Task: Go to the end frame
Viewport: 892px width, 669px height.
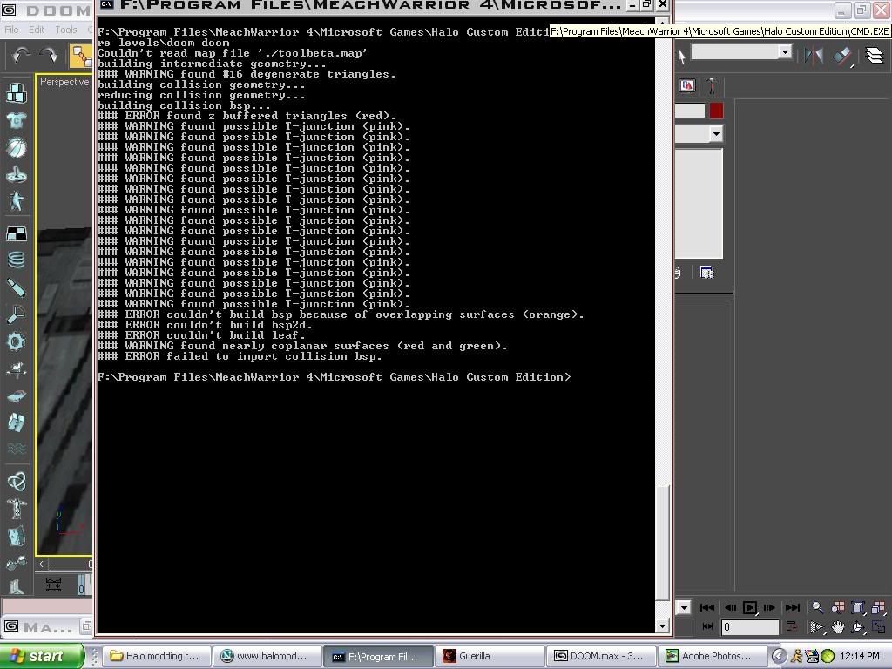Action: [x=793, y=607]
